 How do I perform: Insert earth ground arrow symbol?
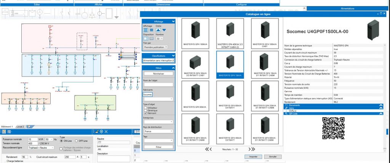[x=117, y=14]
